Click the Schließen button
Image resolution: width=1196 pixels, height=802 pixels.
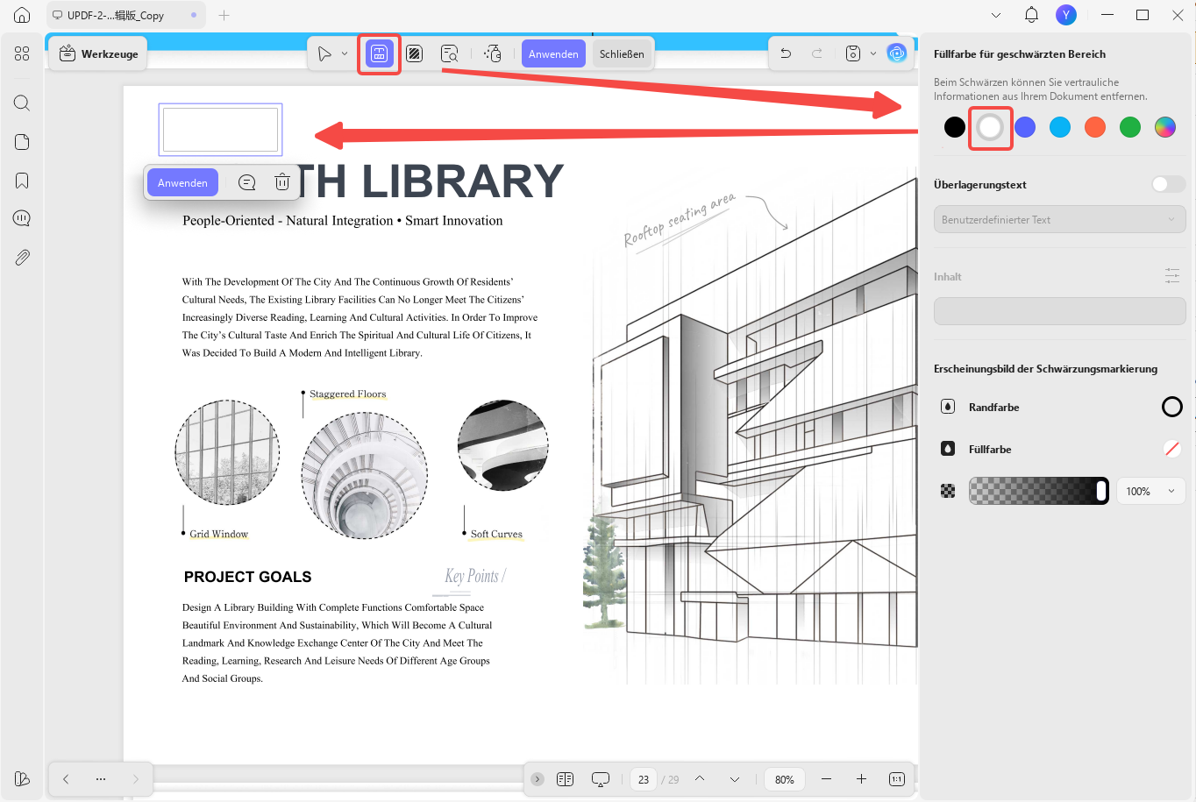(622, 53)
